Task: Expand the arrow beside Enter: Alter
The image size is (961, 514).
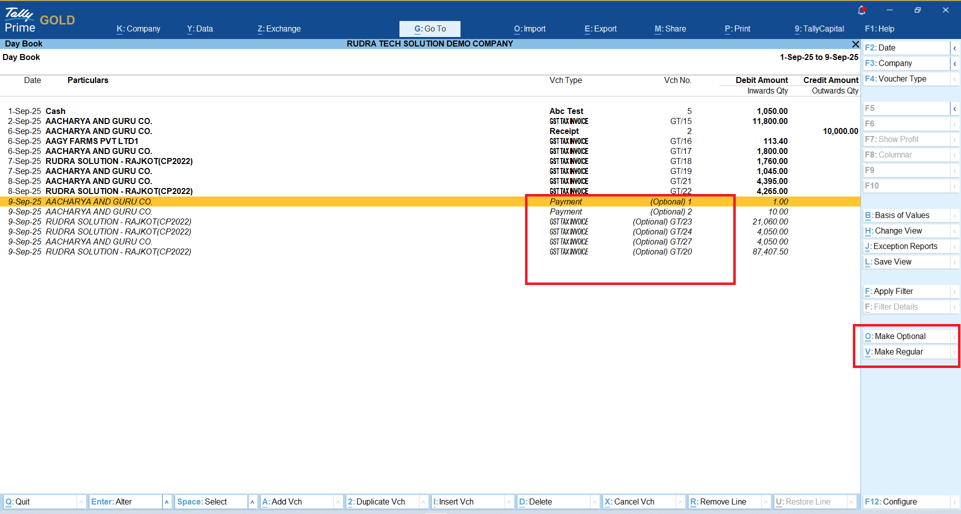Action: coord(167,501)
